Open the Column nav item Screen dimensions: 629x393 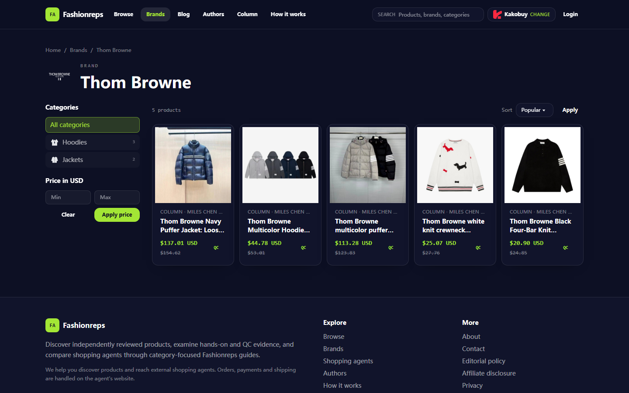pos(247,14)
